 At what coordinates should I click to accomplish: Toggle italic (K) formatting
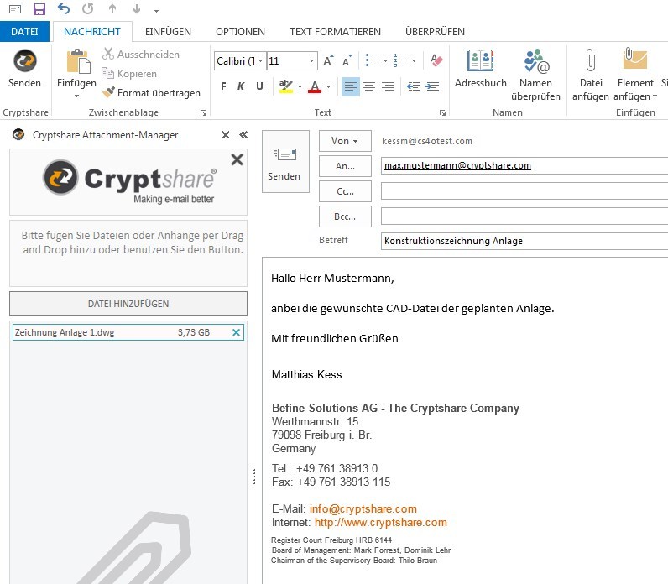241,86
